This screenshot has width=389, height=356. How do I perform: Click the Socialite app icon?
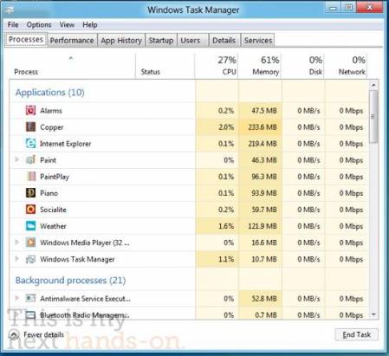coord(30,209)
